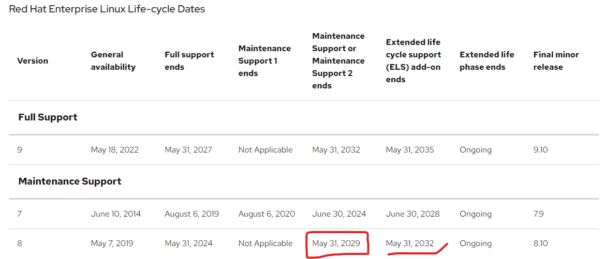The height and width of the screenshot is (259, 604).
Task: Click the red-boxed May 31, 2029 date
Action: [x=336, y=243]
